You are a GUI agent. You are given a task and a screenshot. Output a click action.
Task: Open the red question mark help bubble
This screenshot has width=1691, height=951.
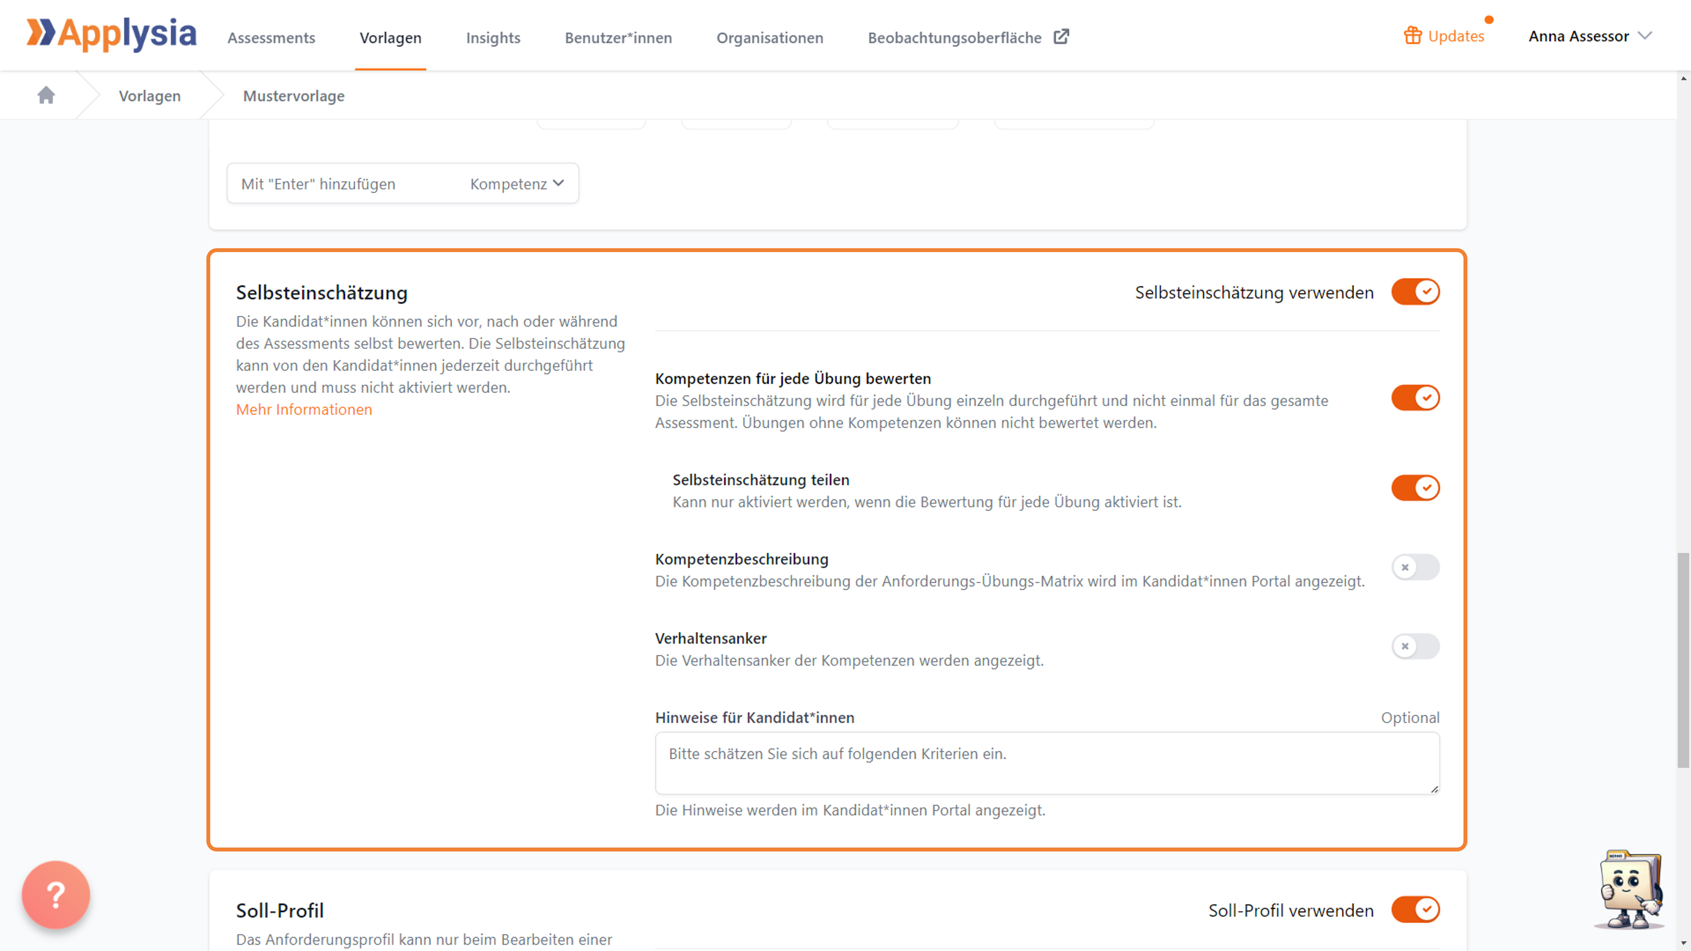pos(56,894)
